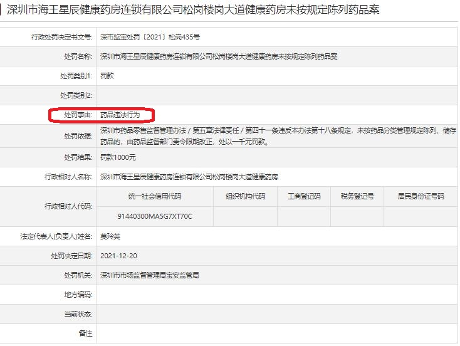
Task: Select the 罚款1000元 result
Action: [118, 157]
